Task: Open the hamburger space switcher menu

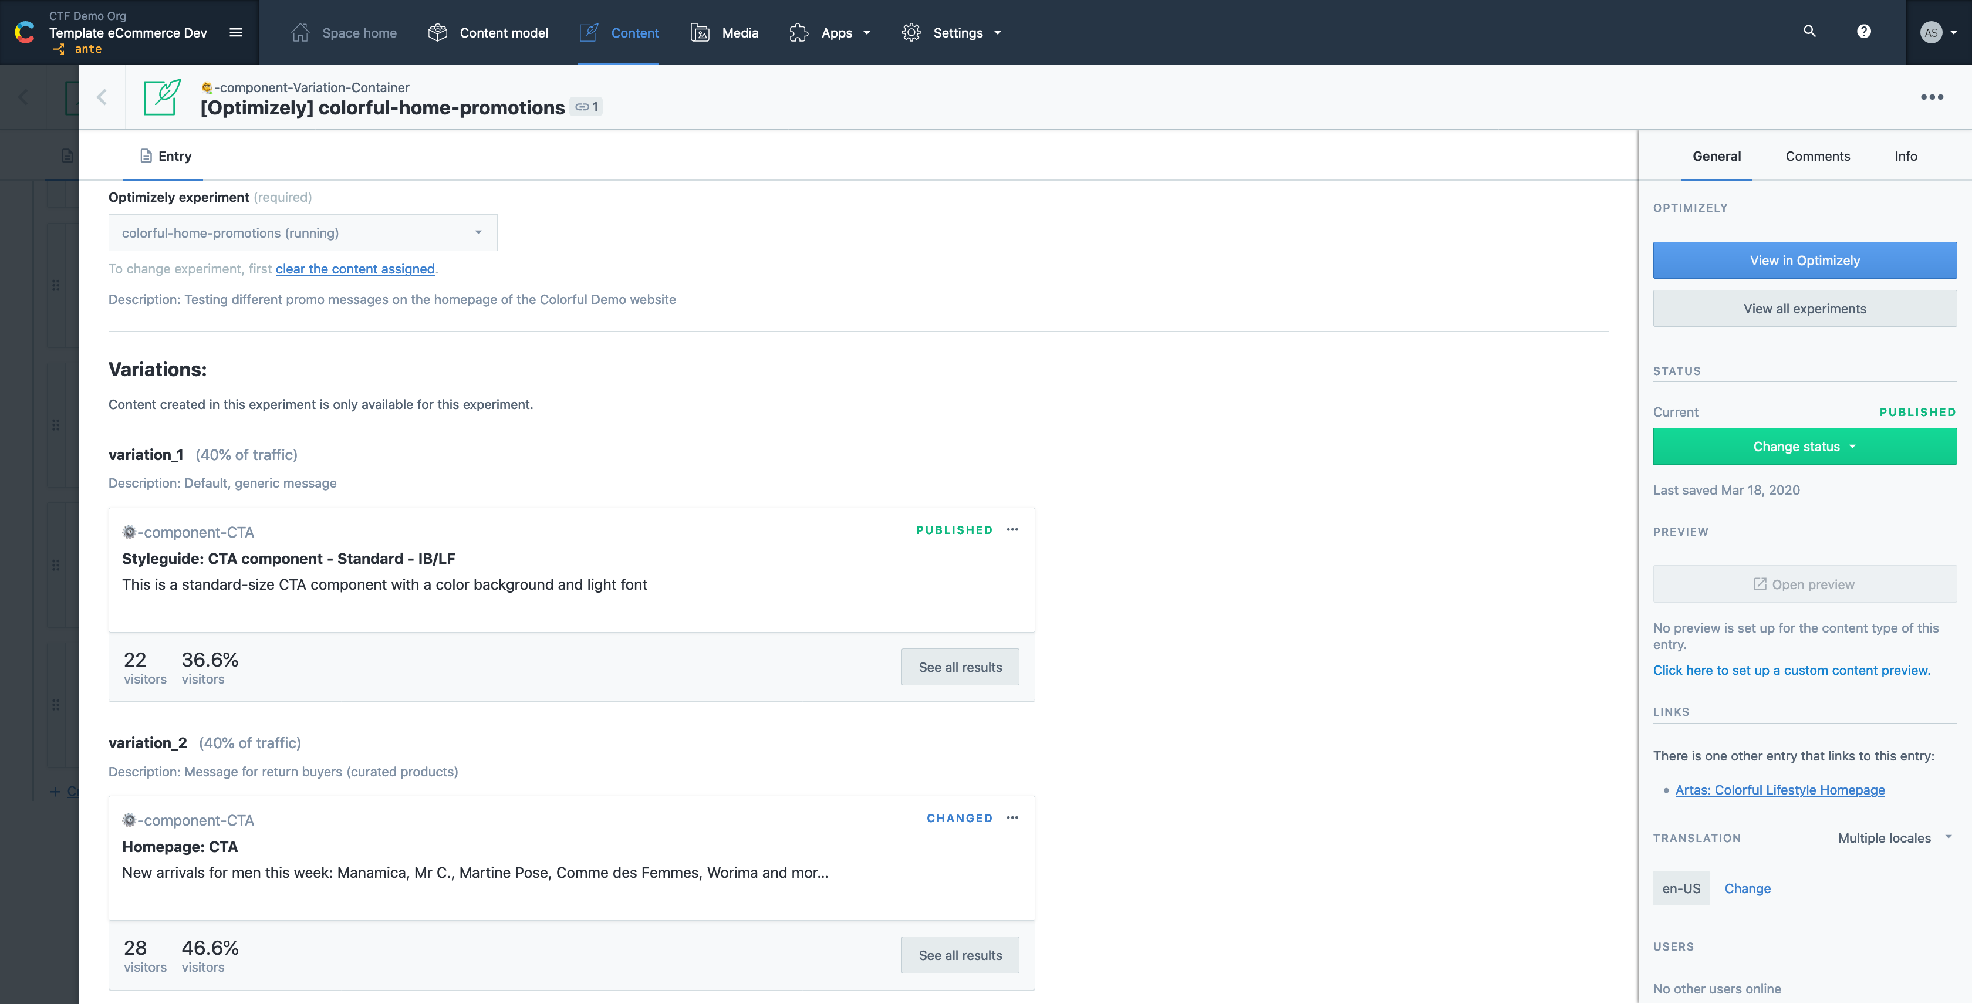Action: coord(236,32)
